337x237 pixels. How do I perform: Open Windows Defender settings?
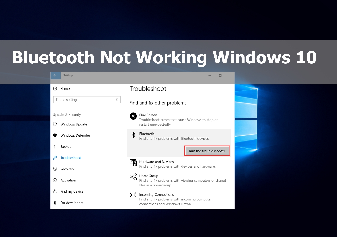coord(75,135)
